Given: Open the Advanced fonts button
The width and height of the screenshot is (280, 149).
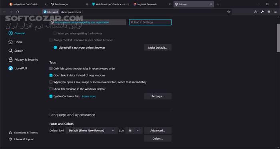Looking at the screenshot, I should [x=158, y=131].
